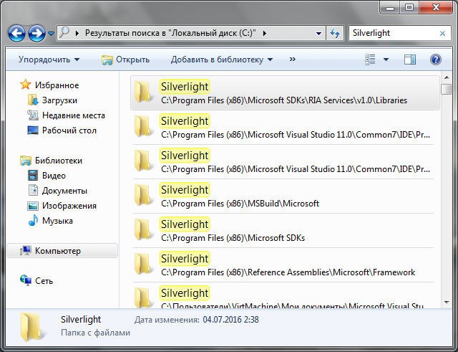Click the Изображения picture icon
458x352 pixels.
tap(33, 206)
